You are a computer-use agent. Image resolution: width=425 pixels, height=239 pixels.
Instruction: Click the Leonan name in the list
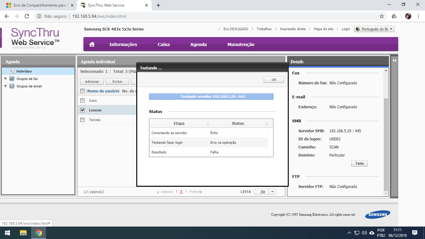[x=95, y=110]
